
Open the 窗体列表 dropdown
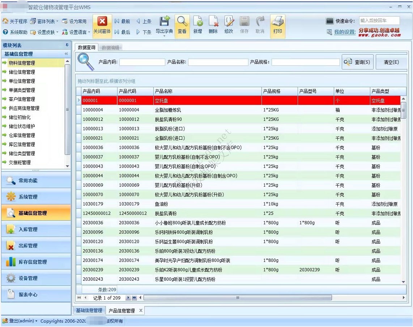(44, 21)
